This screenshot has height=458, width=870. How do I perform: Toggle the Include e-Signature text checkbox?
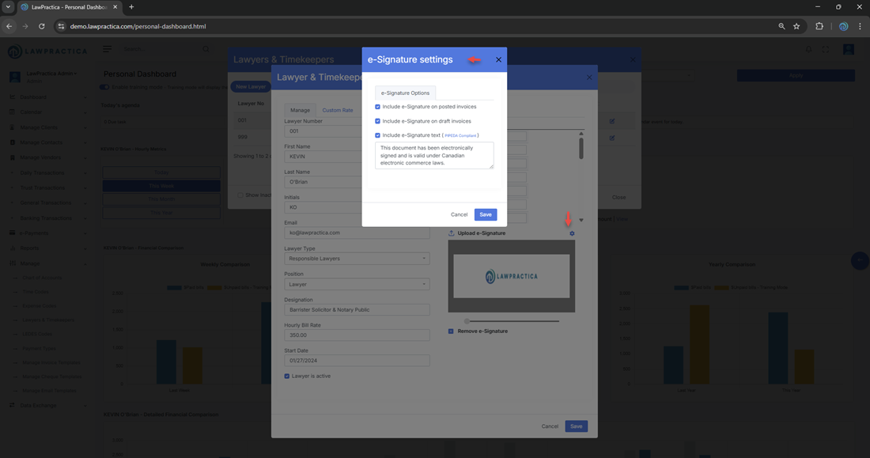coord(378,135)
